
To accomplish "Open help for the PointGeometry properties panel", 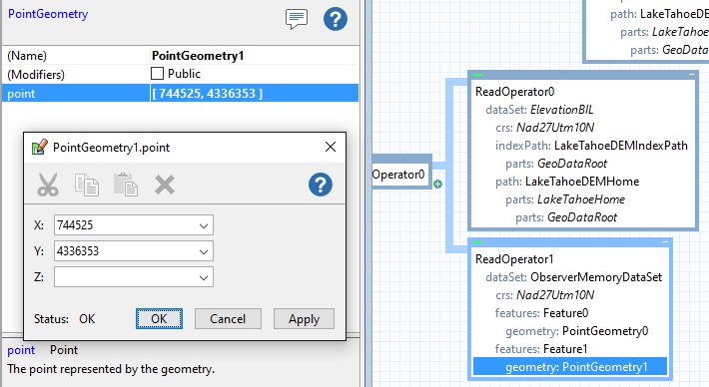I will click(336, 19).
